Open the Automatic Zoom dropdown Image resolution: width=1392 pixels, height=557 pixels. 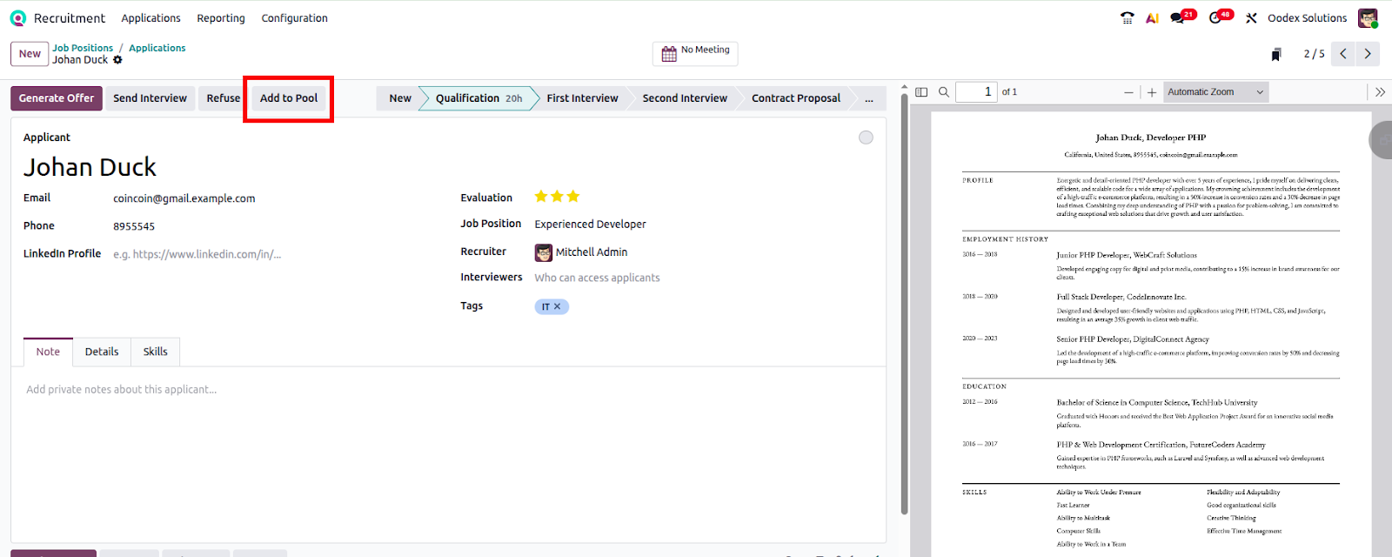(1215, 92)
